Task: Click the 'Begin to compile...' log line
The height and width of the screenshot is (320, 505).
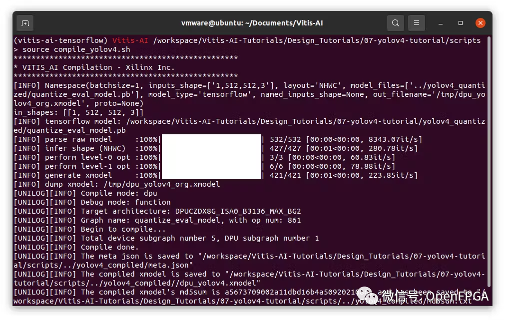Action: [123, 229]
